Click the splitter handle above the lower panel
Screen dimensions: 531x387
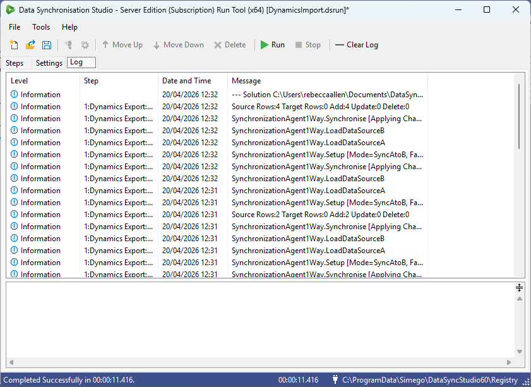(520, 287)
